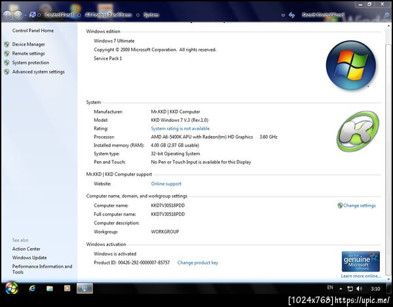393x307 pixels.
Task: Click the search magnifier icon
Action: pyautogui.click(x=386, y=15)
